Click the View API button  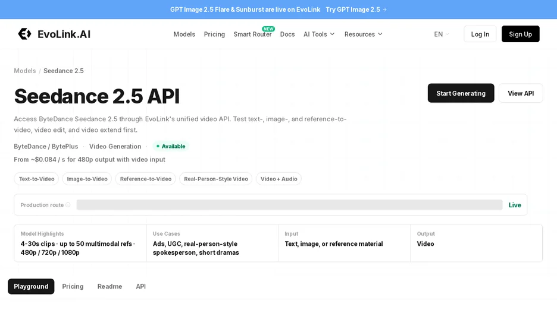point(521,93)
